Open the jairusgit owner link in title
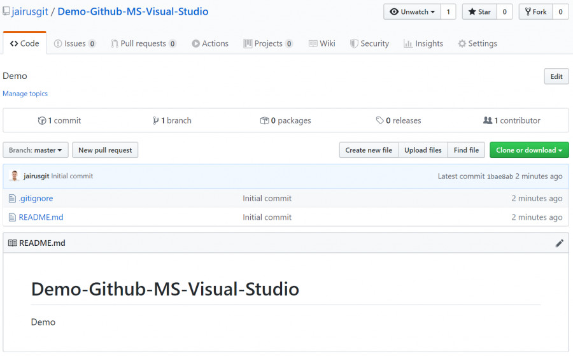Viewport: 573px width, 356px height. click(30, 11)
